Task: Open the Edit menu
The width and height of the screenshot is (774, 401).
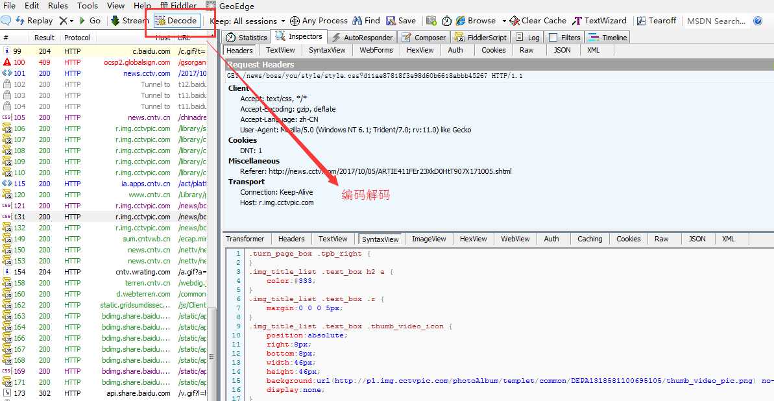Action: (x=32, y=6)
